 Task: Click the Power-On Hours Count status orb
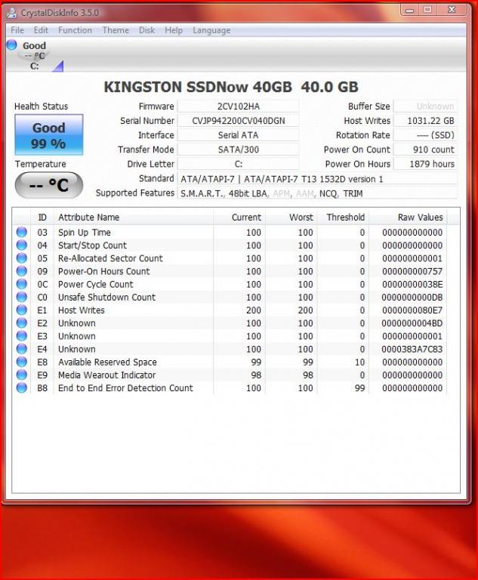(x=22, y=271)
